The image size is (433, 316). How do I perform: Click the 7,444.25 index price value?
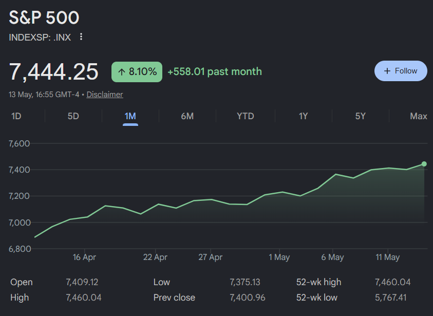coord(53,72)
